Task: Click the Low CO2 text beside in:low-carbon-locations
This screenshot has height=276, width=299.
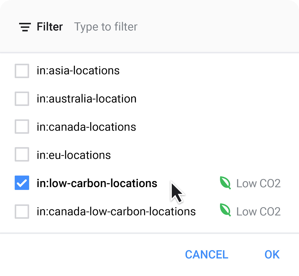Action: click(x=258, y=183)
